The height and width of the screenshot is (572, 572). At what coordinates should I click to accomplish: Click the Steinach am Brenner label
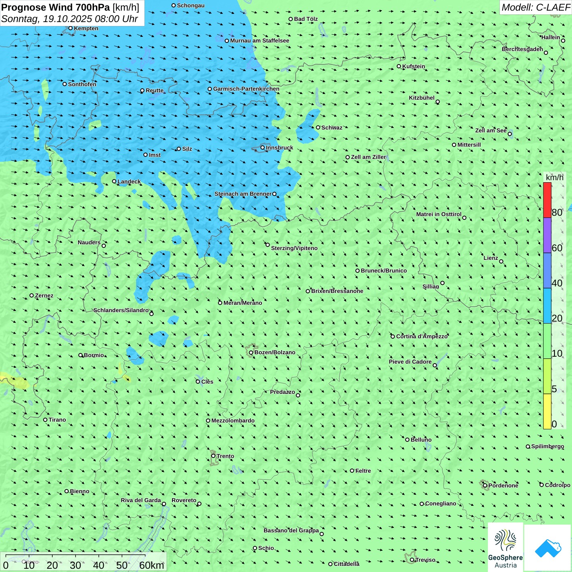coord(243,194)
